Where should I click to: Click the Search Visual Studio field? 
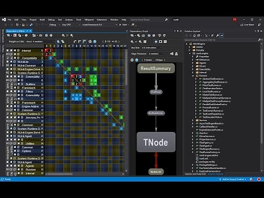point(147,19)
